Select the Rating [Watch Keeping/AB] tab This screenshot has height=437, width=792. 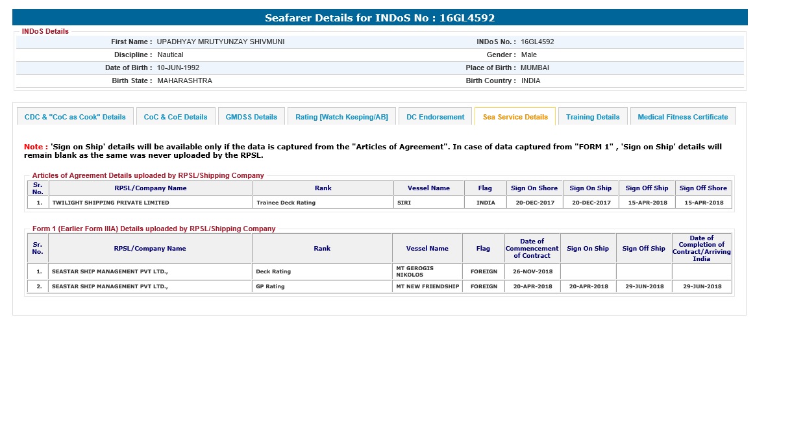(341, 117)
